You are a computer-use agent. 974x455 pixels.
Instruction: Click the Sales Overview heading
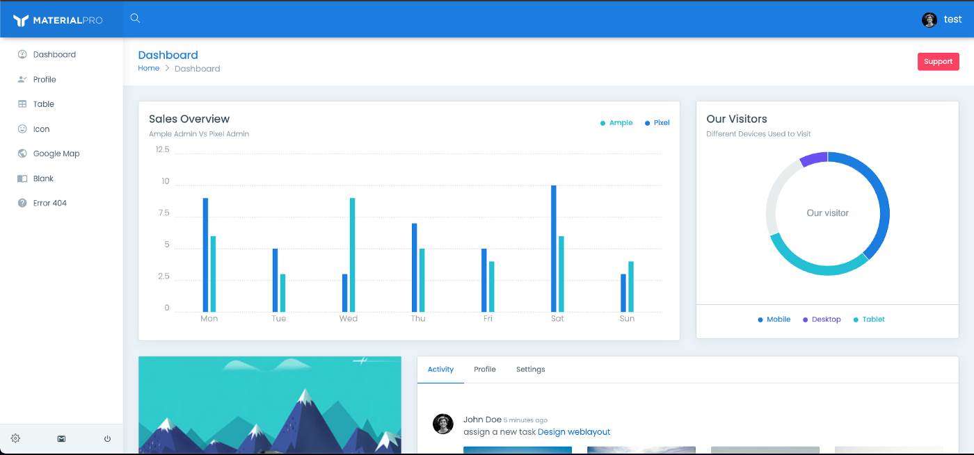click(x=189, y=119)
